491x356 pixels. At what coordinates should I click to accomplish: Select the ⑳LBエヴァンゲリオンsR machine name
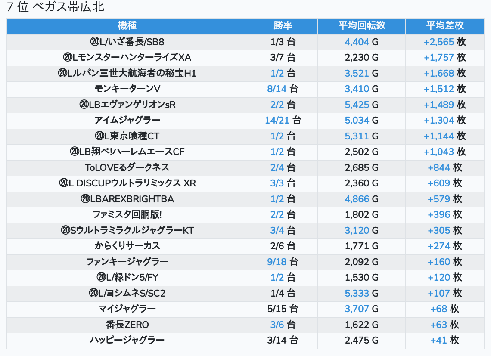127,105
